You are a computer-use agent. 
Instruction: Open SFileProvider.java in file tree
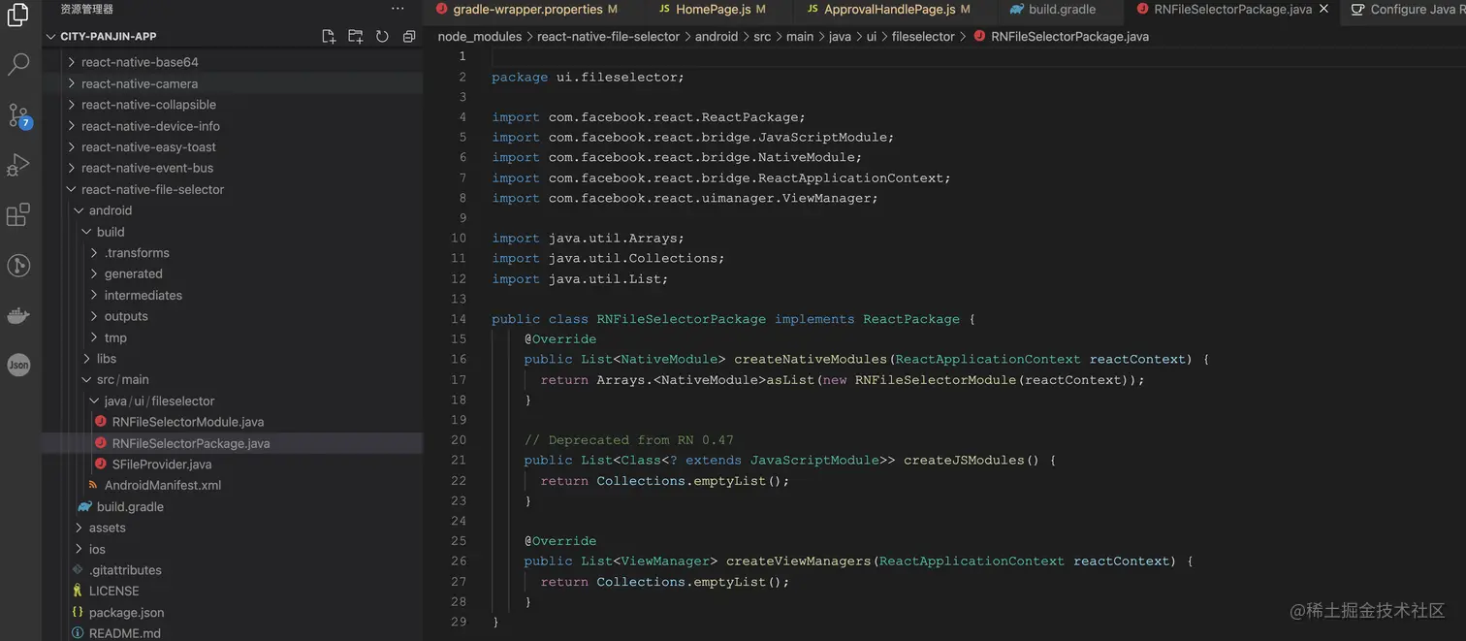coord(162,465)
